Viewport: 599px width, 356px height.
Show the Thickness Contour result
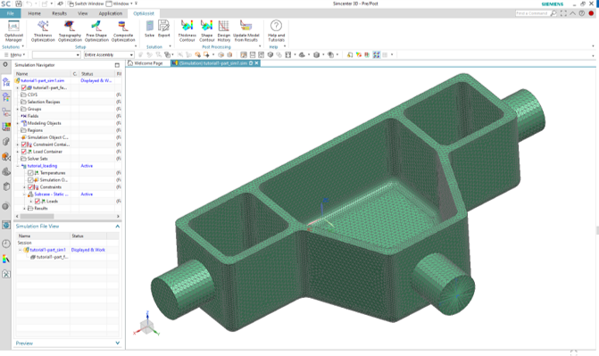click(187, 31)
